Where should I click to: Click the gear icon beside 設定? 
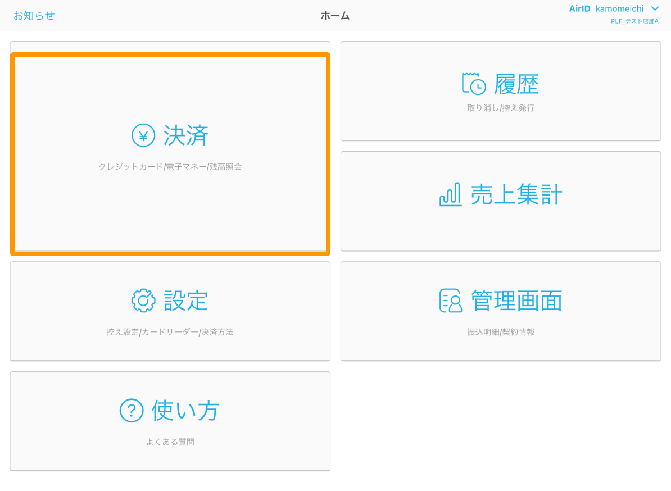[x=143, y=300]
